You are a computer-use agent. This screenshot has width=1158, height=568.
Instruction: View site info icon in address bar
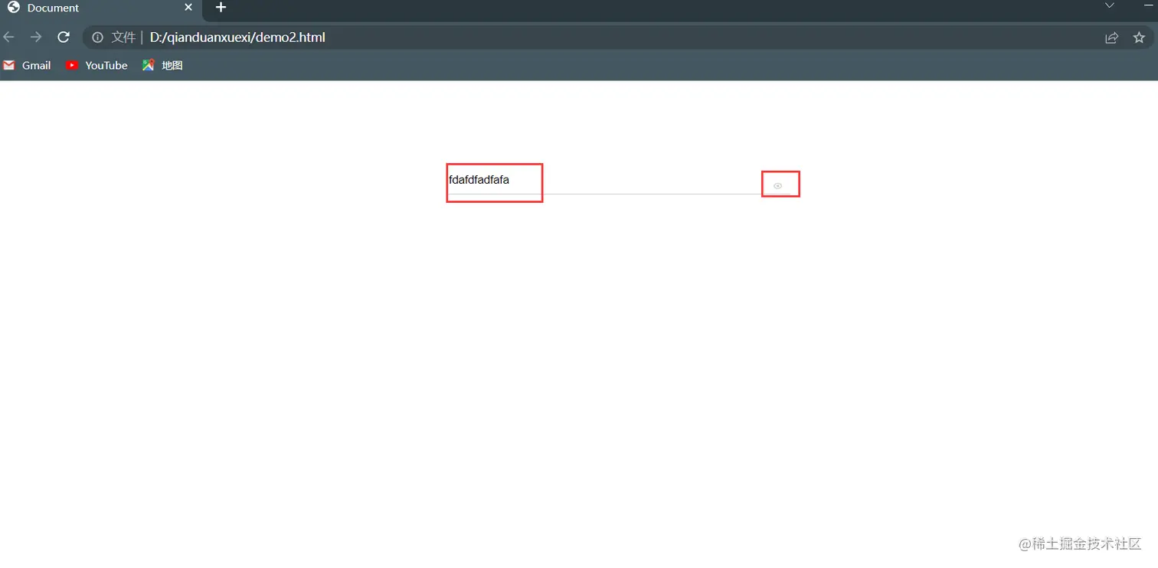click(98, 38)
